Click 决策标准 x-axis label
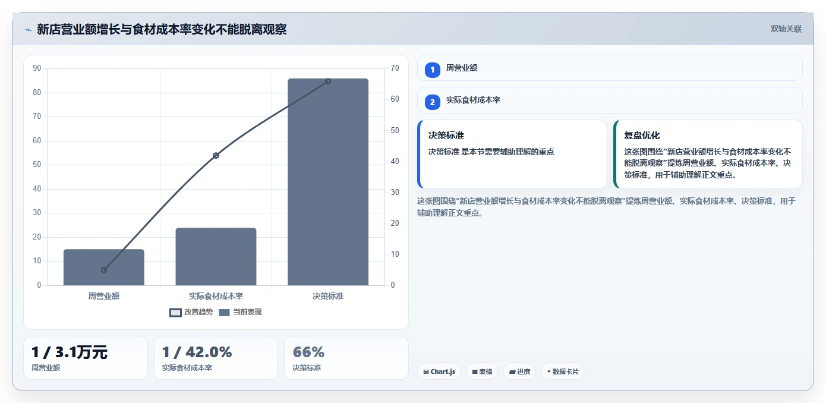The height and width of the screenshot is (403, 826). tap(328, 296)
